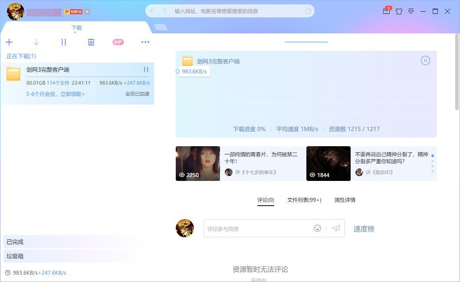Toggle circular pause button in detail panel
Screen dimensions: 460x282
click(x=425, y=61)
